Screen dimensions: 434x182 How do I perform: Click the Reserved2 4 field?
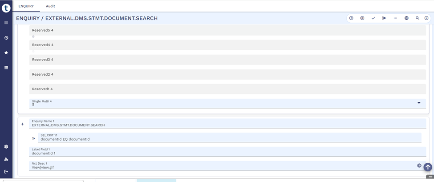227,74
